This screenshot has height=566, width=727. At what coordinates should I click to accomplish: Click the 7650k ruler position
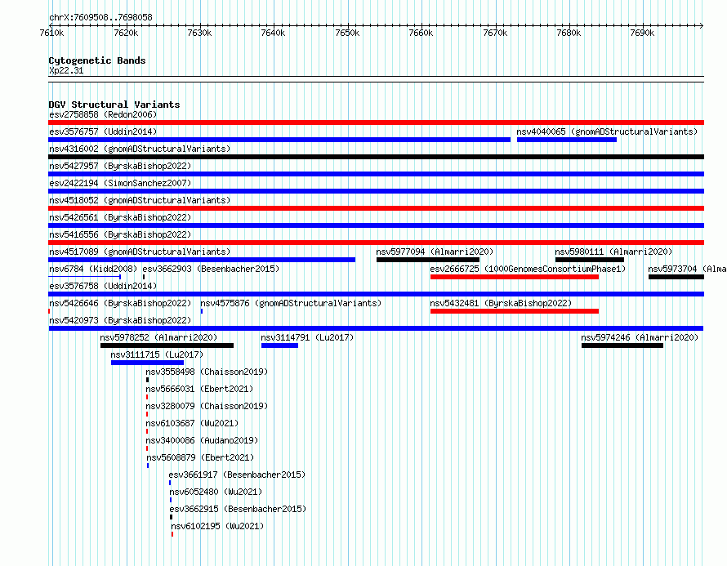tap(347, 33)
